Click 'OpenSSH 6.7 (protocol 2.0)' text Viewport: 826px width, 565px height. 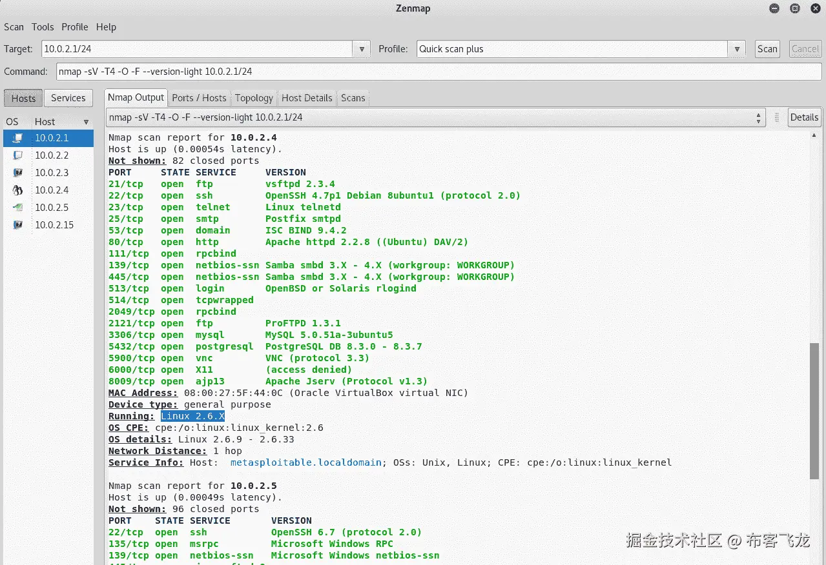point(346,532)
